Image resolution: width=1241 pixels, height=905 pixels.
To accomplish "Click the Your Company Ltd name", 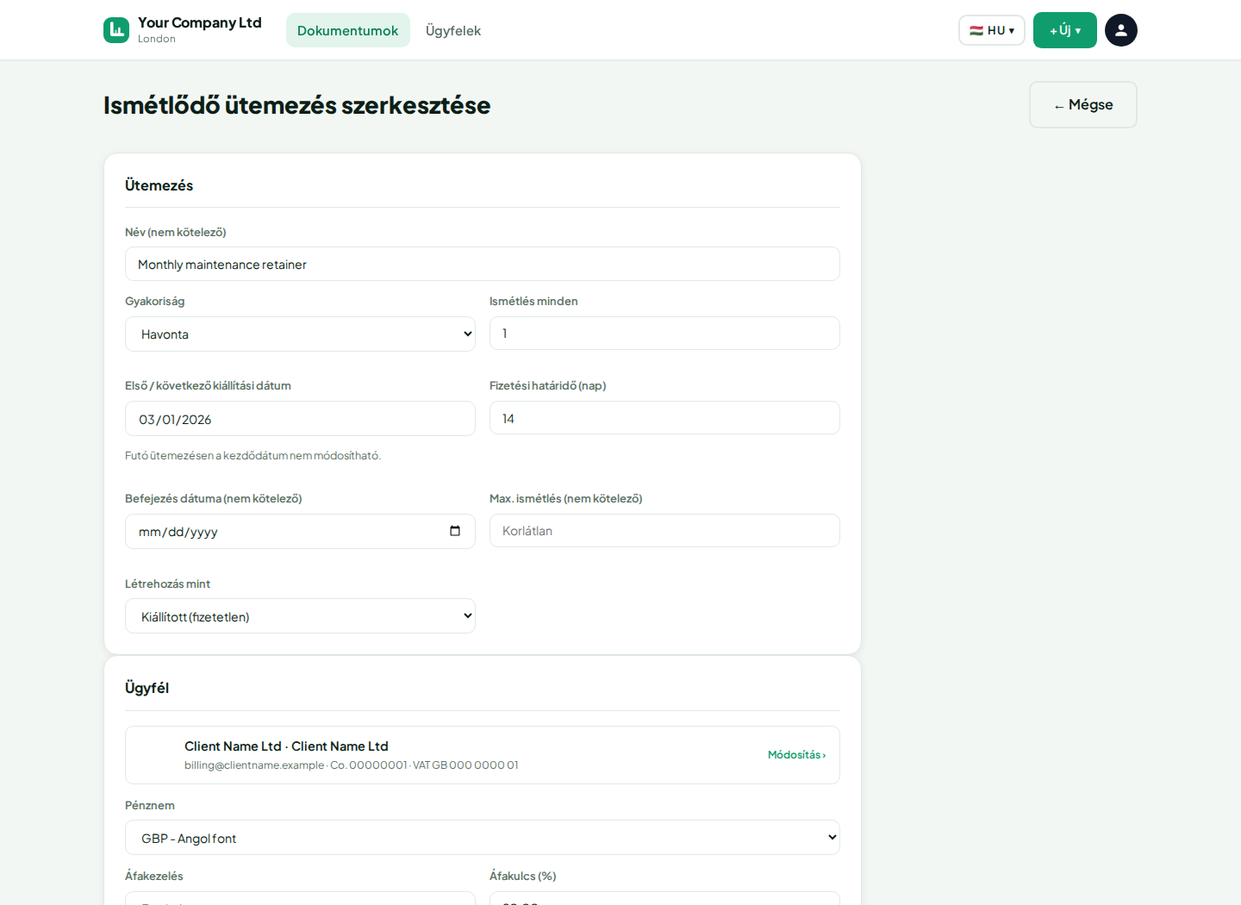I will 200,22.
